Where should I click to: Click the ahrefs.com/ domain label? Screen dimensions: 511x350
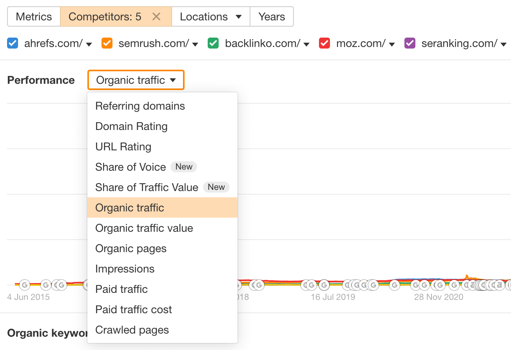tap(53, 43)
